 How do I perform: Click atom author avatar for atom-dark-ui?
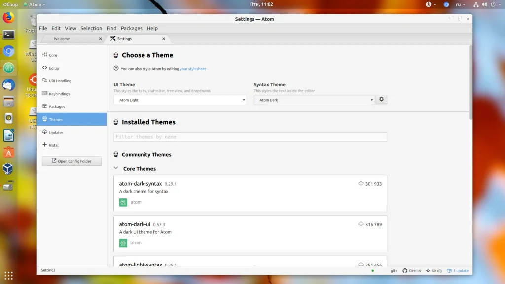tap(123, 243)
